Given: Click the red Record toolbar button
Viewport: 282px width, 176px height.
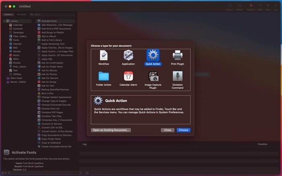Looking at the screenshot, I should pos(251,7).
